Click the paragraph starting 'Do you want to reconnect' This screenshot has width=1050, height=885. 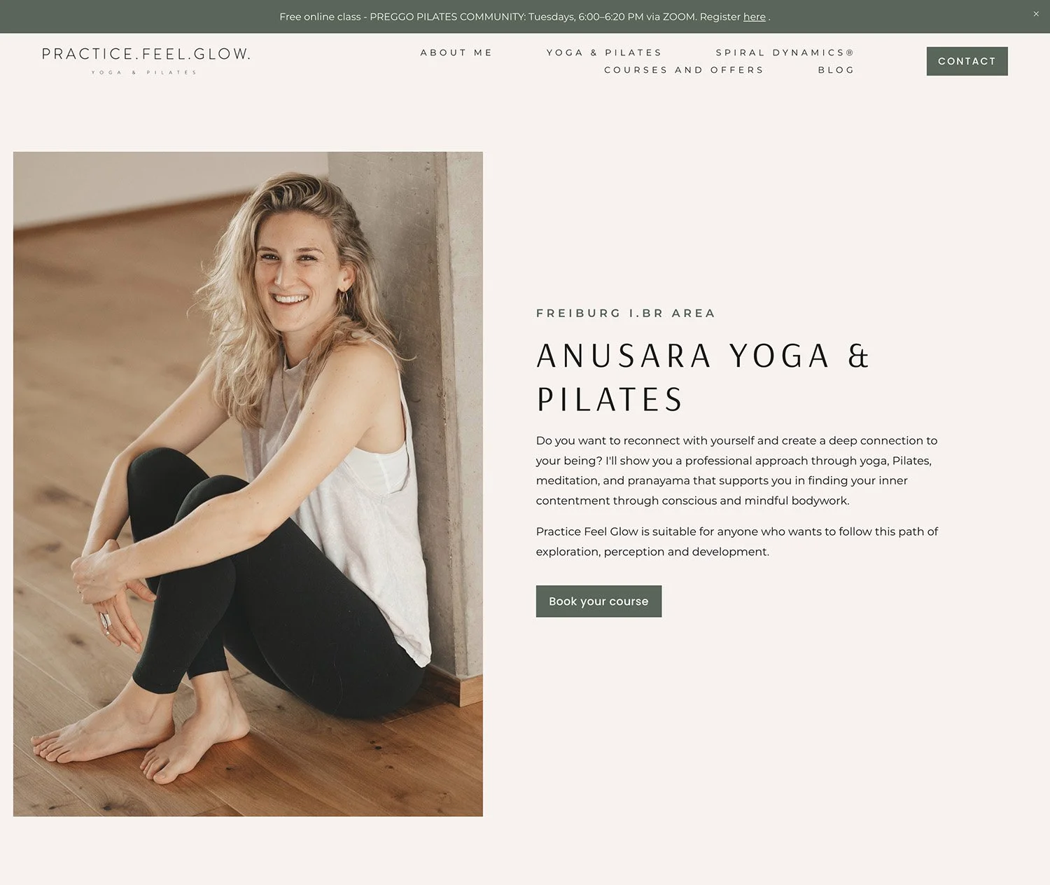(736, 471)
